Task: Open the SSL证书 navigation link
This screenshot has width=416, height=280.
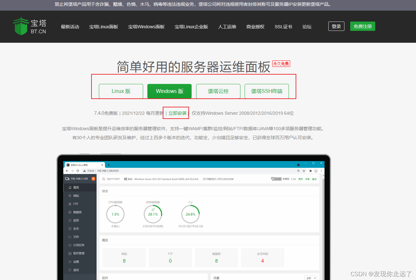Action: pos(283,27)
